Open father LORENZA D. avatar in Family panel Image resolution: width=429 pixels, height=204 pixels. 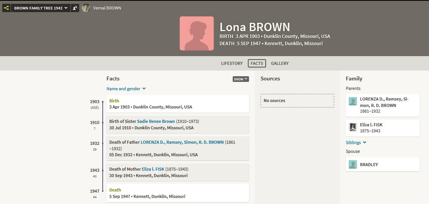[x=353, y=101]
